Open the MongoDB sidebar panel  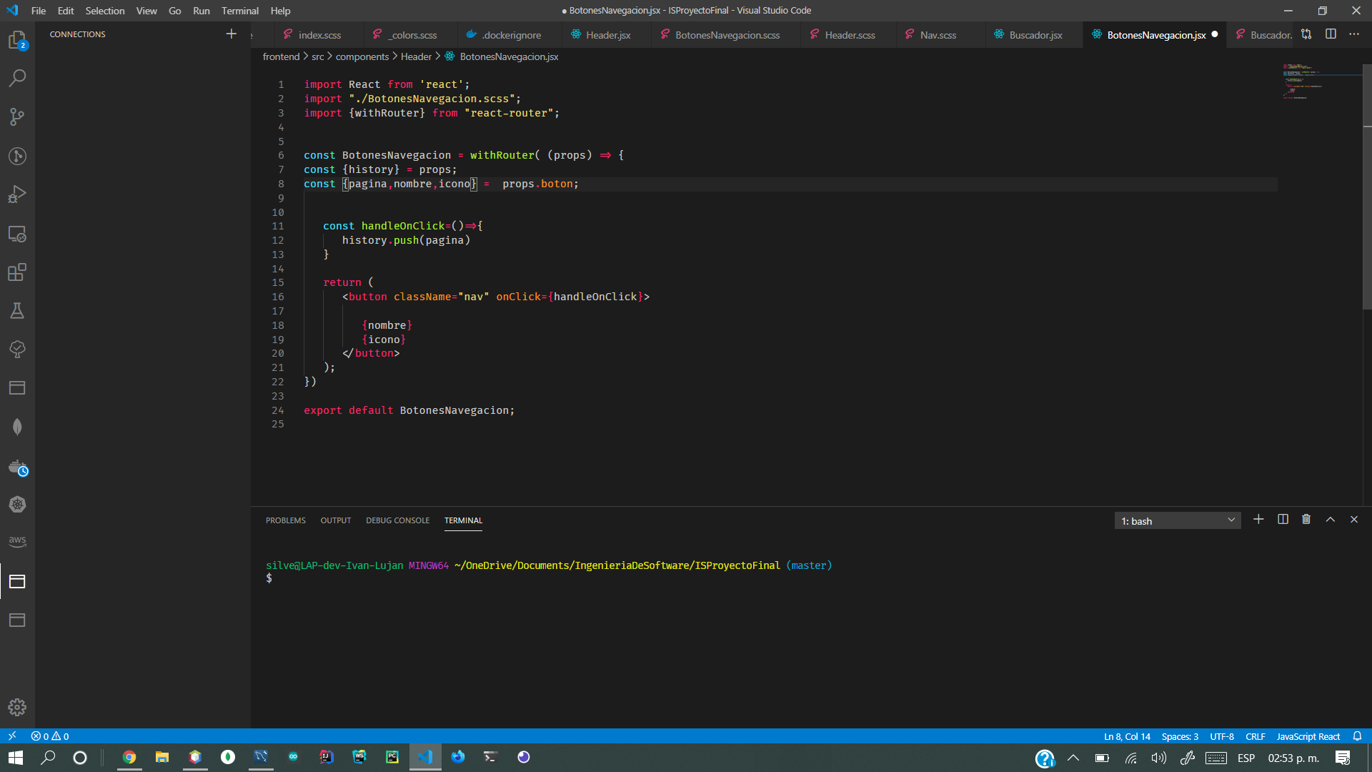[17, 427]
